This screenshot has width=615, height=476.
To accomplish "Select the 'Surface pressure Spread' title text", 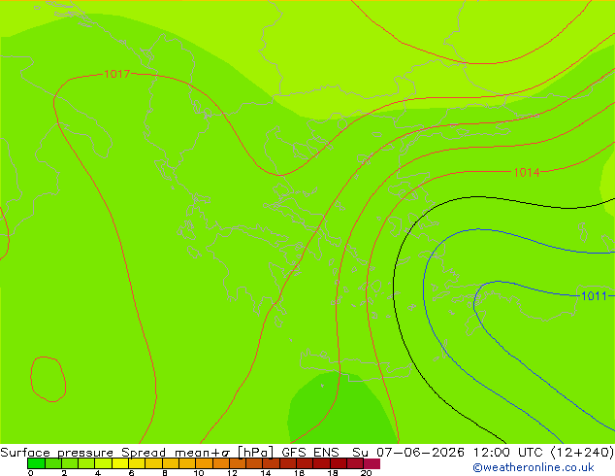I will pos(82,452).
